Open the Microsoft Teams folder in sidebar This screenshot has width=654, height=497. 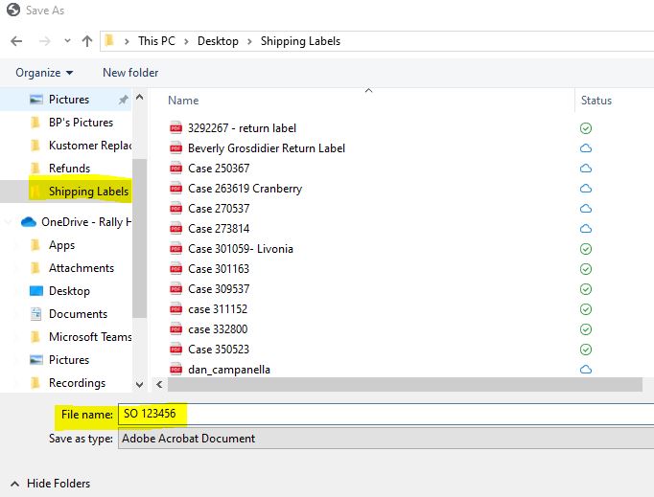[x=90, y=337]
